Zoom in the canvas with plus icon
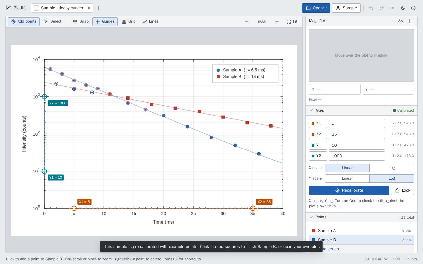Image resolution: width=423 pixels, height=264 pixels. 277,22
